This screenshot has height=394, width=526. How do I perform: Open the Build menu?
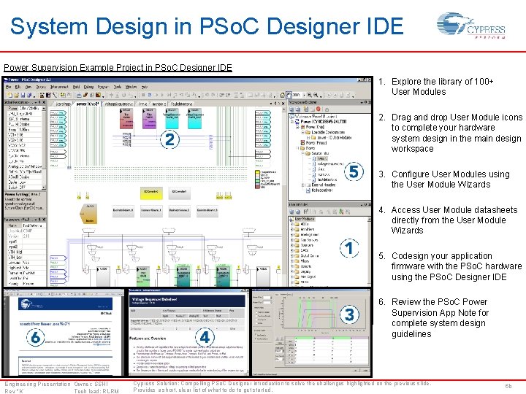[x=76, y=87]
